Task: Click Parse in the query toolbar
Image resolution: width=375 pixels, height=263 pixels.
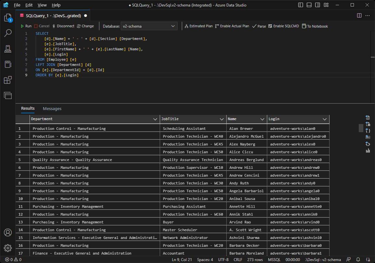Action: click(x=259, y=26)
